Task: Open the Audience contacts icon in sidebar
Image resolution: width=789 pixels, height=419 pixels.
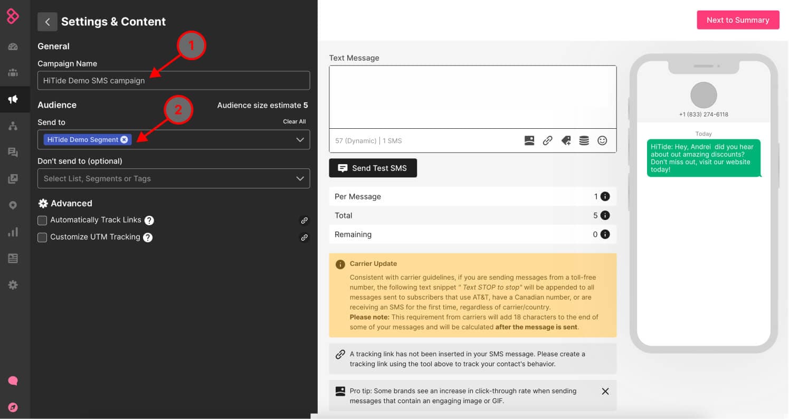Action: pyautogui.click(x=13, y=73)
